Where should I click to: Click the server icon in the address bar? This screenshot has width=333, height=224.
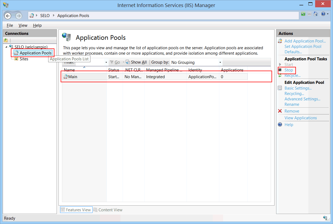[32, 16]
